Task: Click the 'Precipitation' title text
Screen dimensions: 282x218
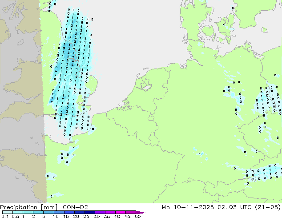Action: 19,207
